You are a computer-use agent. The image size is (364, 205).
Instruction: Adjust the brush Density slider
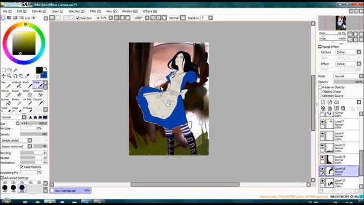(34, 134)
